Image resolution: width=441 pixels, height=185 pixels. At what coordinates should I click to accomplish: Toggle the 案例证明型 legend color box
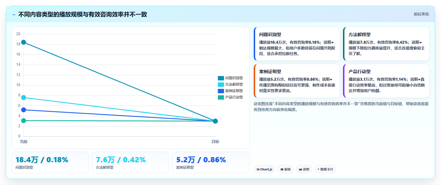point(221,91)
